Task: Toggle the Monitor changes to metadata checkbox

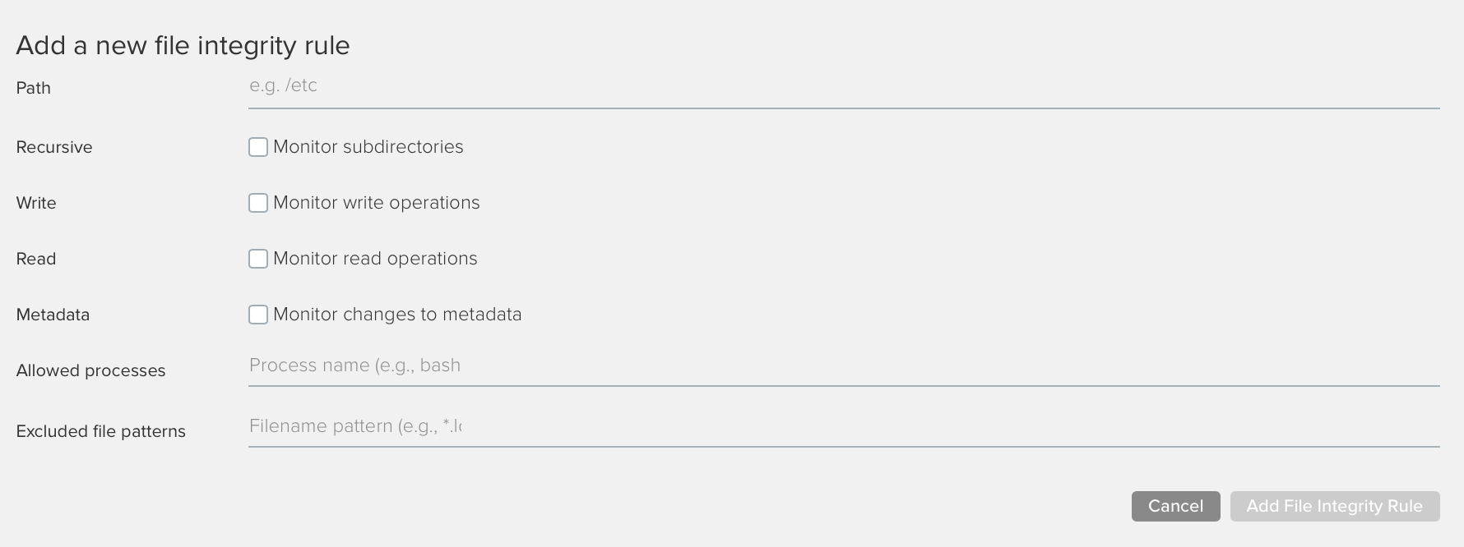Action: 258,315
